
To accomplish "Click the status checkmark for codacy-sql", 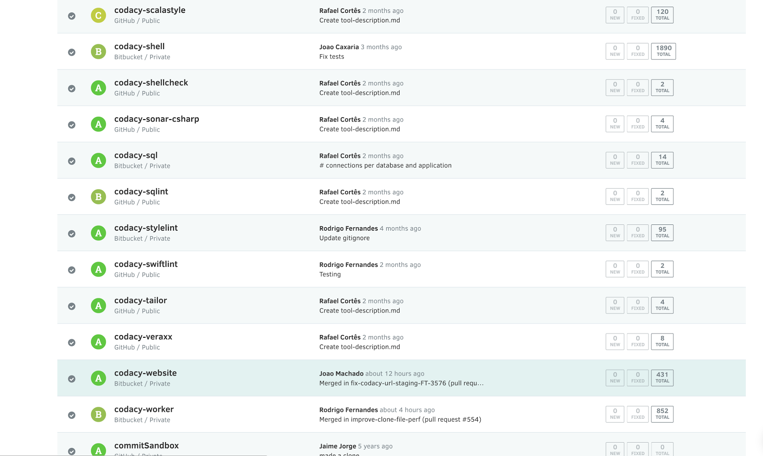I will coord(72,161).
